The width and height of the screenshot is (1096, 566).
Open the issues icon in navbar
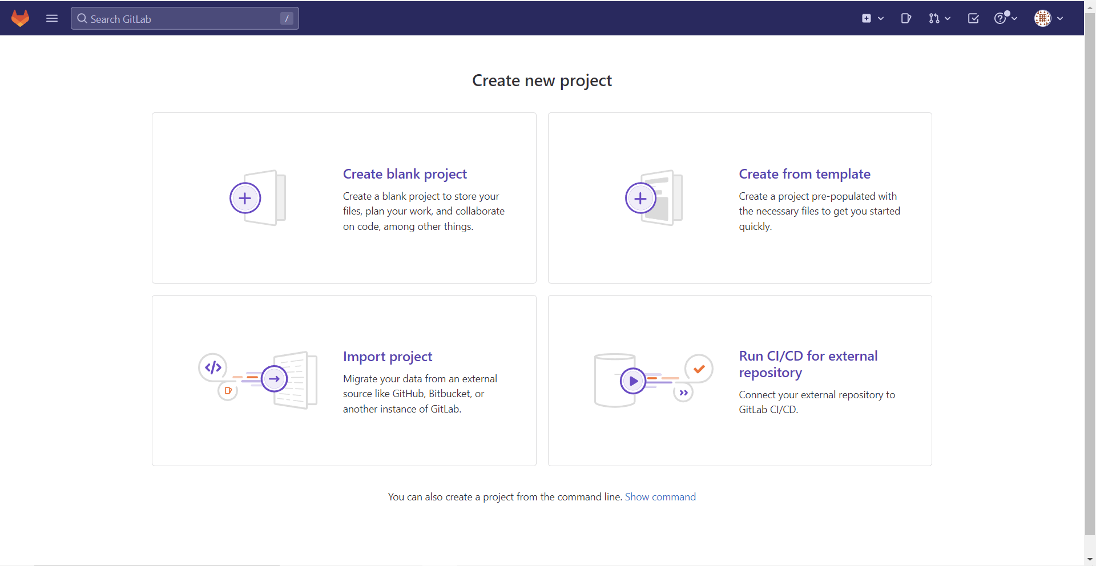[x=906, y=18]
